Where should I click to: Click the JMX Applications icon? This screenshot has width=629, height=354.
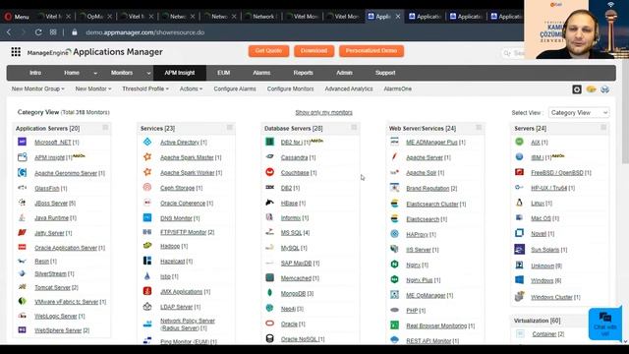point(147,291)
